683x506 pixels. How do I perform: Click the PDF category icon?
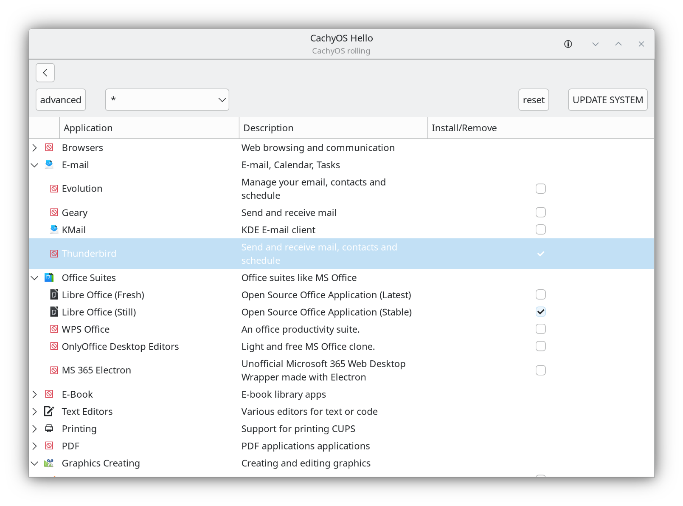49,446
